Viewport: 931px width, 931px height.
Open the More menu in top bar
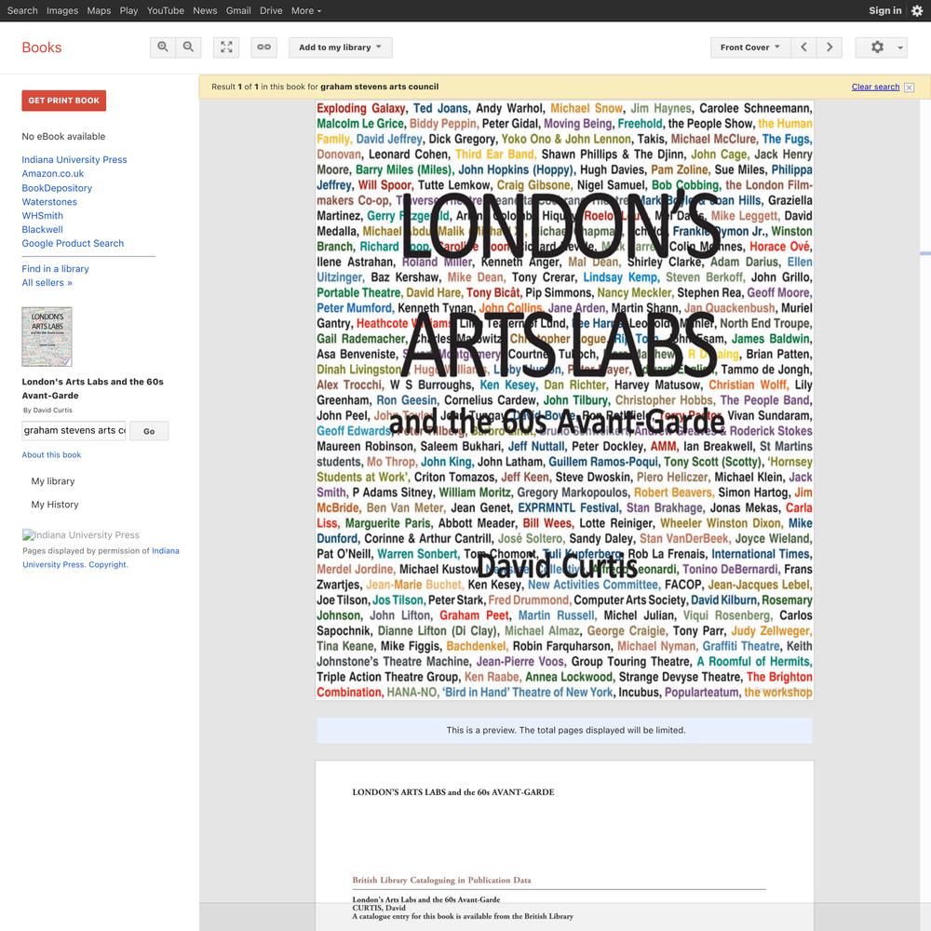pos(305,10)
